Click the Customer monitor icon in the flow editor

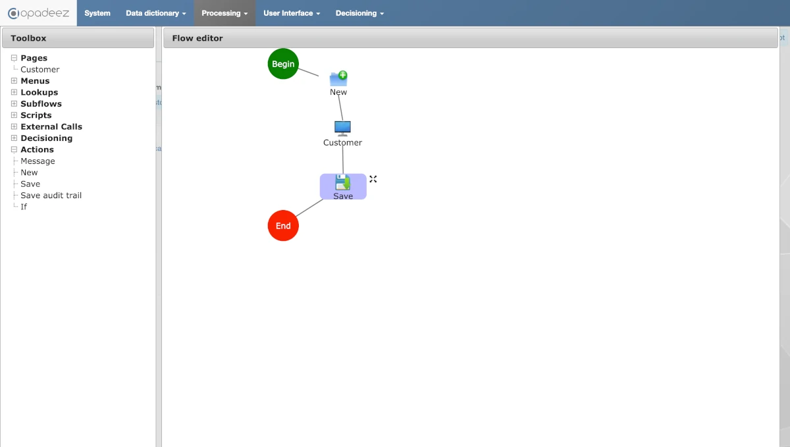pos(342,127)
